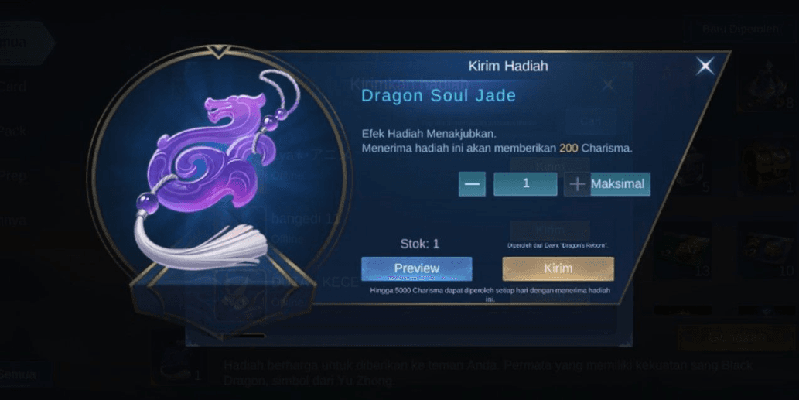799x400 pixels.
Task: Switch to the Card inventory tab
Action: pos(14,86)
